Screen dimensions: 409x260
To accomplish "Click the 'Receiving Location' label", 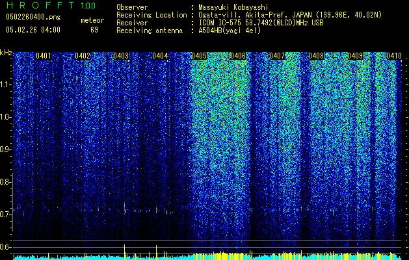I will click(x=152, y=15).
